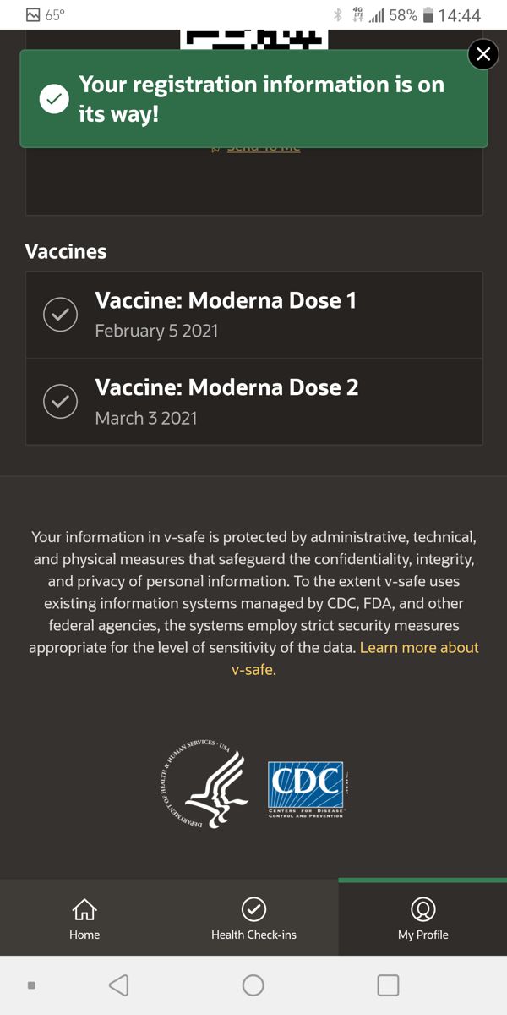Tap the QR code image at top
This screenshot has width=507, height=1015.
[254, 39]
